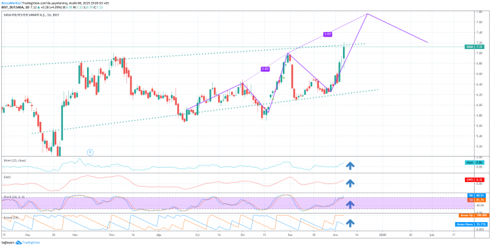
Task: Click the 7.80 level on the price axis
Action: pos(479,12)
